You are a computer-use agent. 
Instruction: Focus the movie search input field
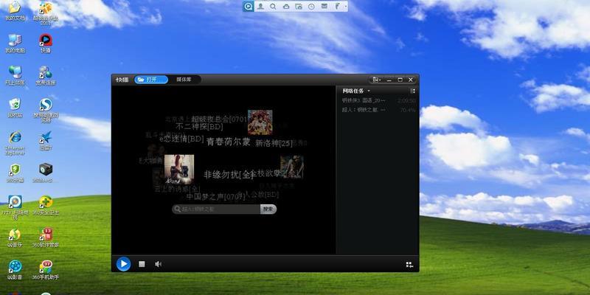pyautogui.click(x=216, y=209)
